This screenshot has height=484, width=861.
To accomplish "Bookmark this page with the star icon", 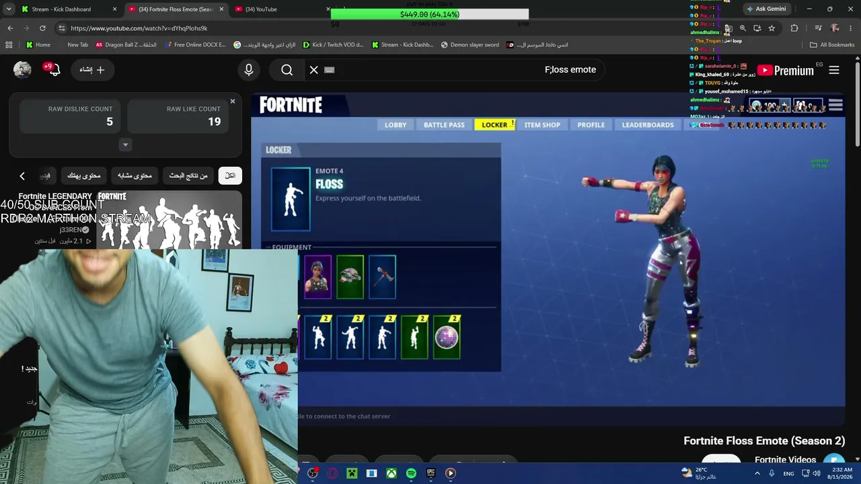I will (772, 28).
